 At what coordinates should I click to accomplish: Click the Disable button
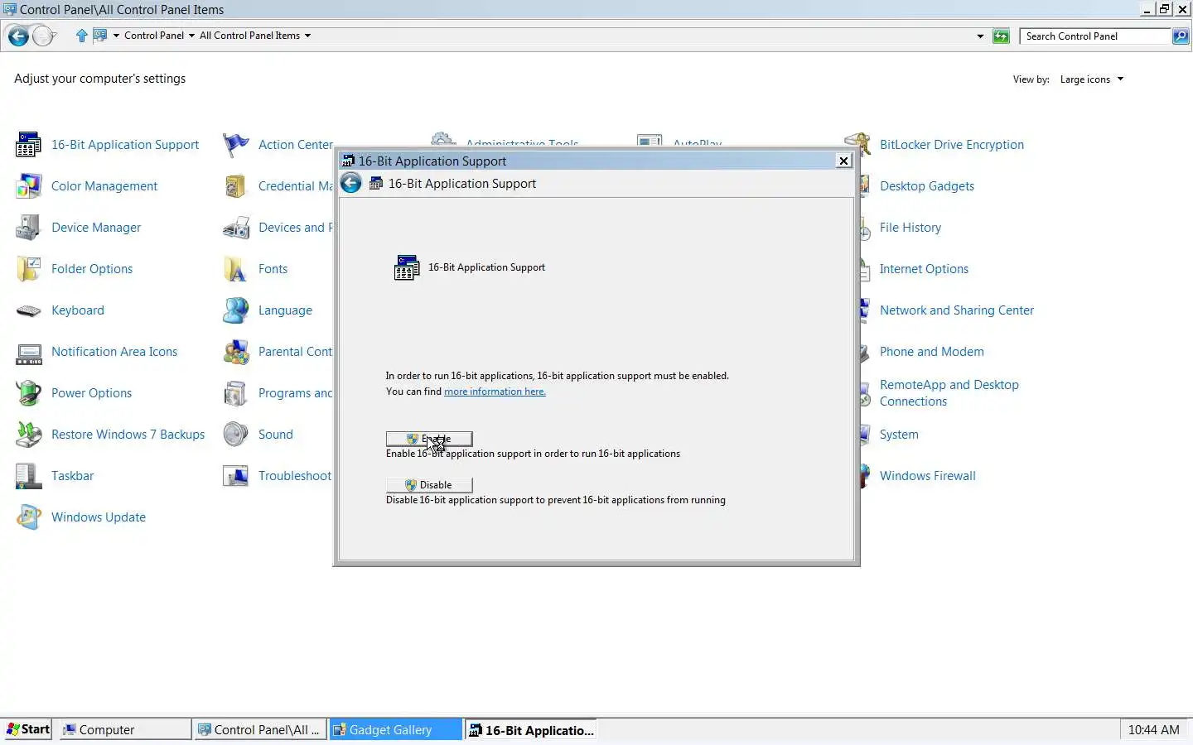pyautogui.click(x=429, y=485)
